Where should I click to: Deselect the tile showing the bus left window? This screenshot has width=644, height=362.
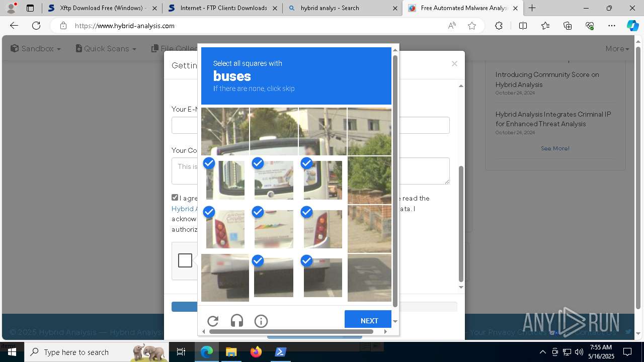tap(225, 180)
